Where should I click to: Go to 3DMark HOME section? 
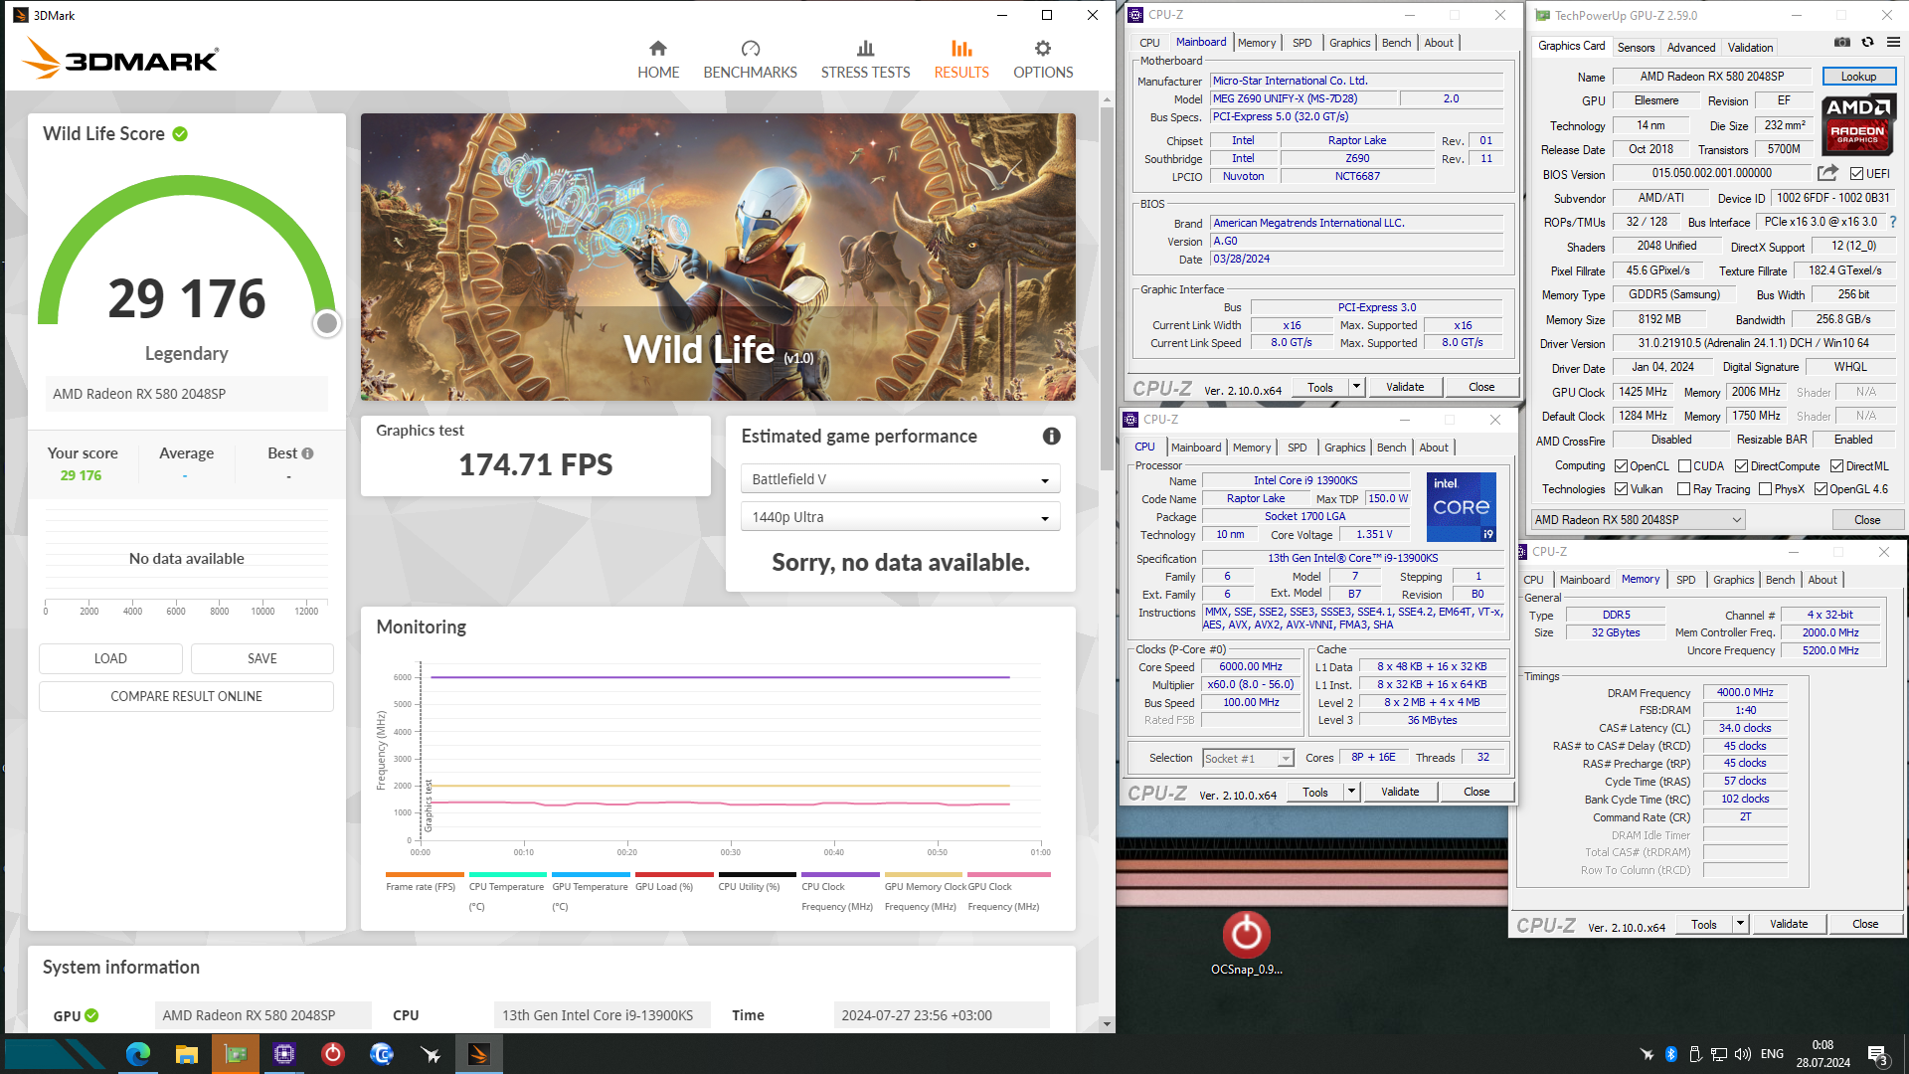coord(658,60)
